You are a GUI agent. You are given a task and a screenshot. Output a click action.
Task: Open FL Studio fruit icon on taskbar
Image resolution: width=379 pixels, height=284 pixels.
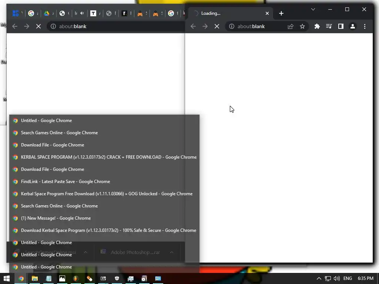coord(76,278)
